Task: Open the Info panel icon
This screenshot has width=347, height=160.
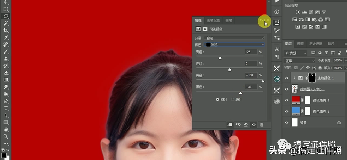Action: [x=277, y=12]
